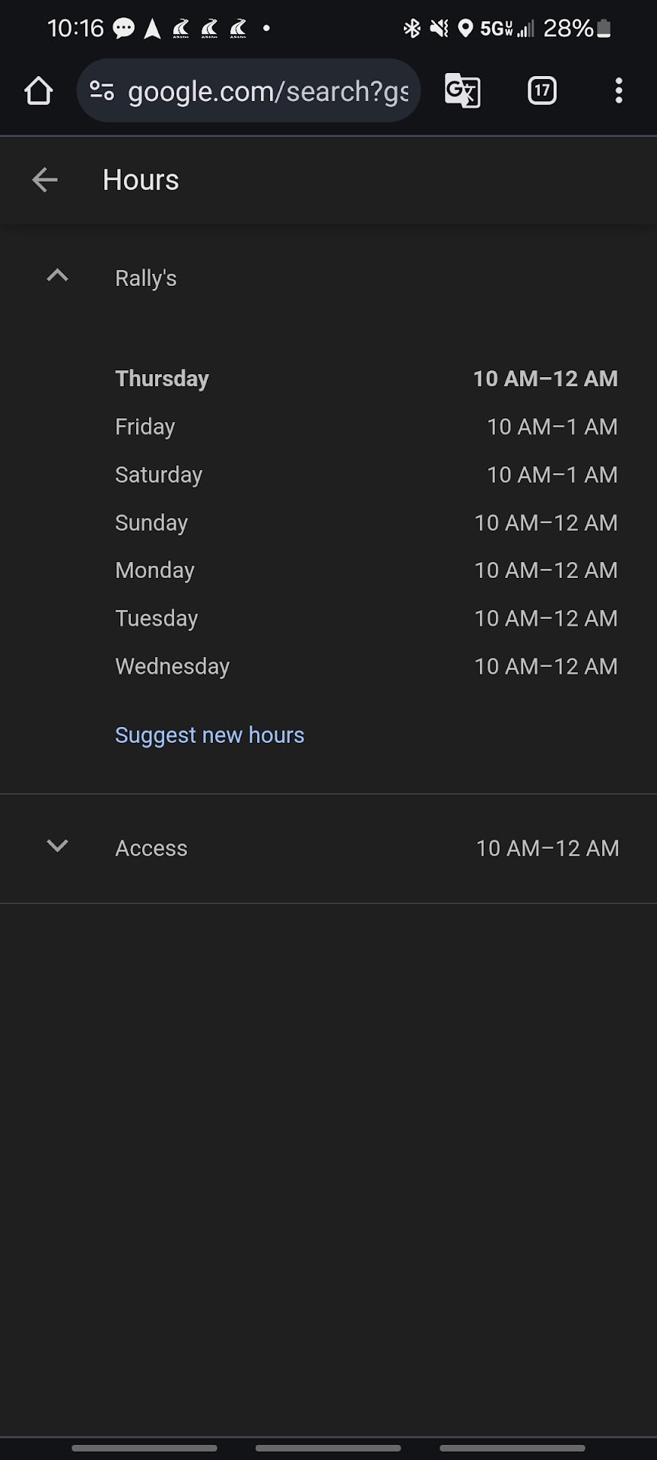Viewport: 657px width, 1460px height.
Task: Expand the Access hours section
Action: 58,846
